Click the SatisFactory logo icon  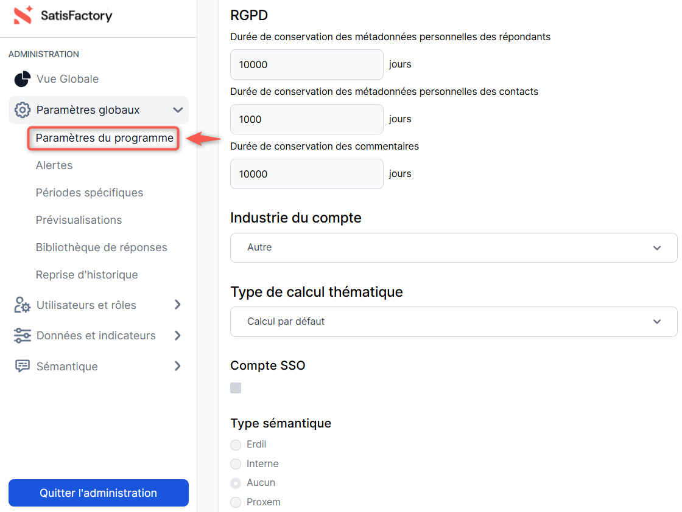23,15
